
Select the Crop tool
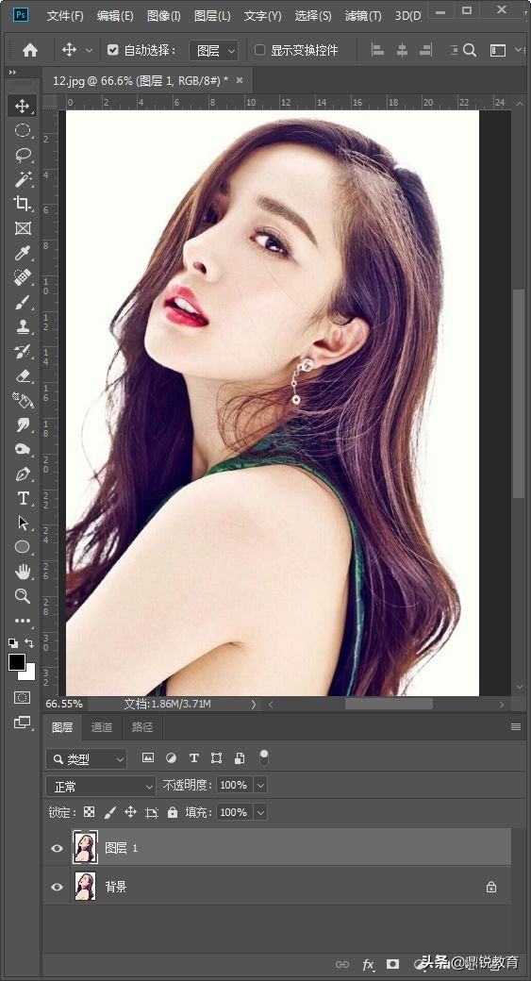23,204
